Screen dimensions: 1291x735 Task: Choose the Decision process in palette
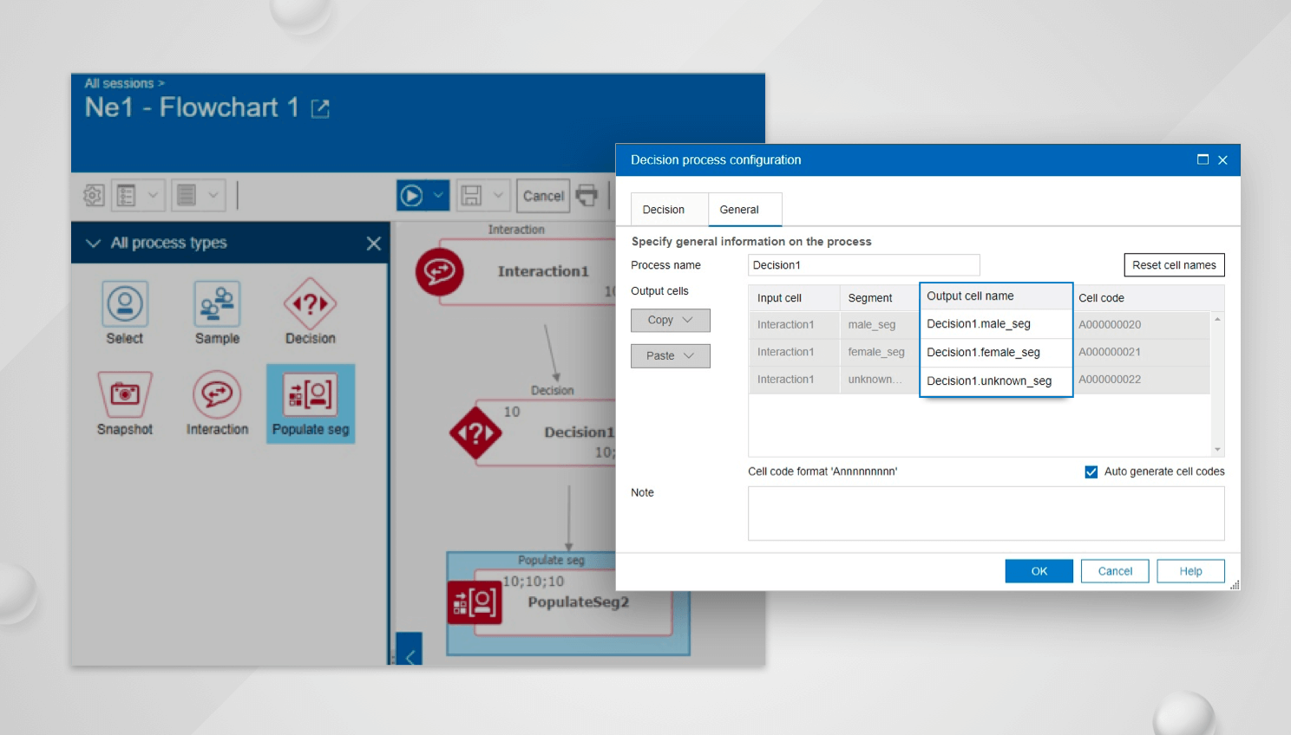point(310,305)
